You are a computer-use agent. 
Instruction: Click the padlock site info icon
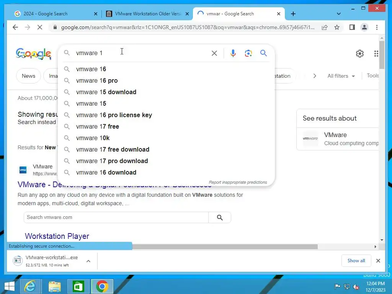(55, 27)
